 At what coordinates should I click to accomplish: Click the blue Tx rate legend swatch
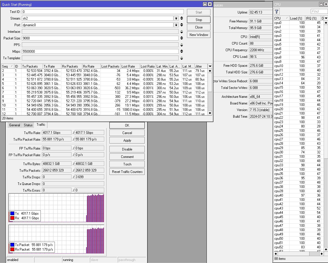12,213
